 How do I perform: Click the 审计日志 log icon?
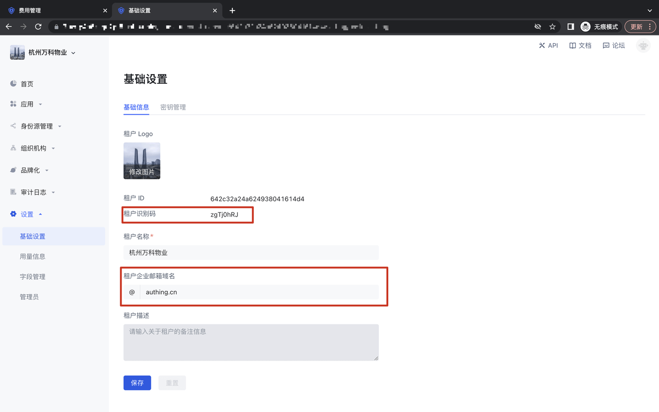[13, 192]
